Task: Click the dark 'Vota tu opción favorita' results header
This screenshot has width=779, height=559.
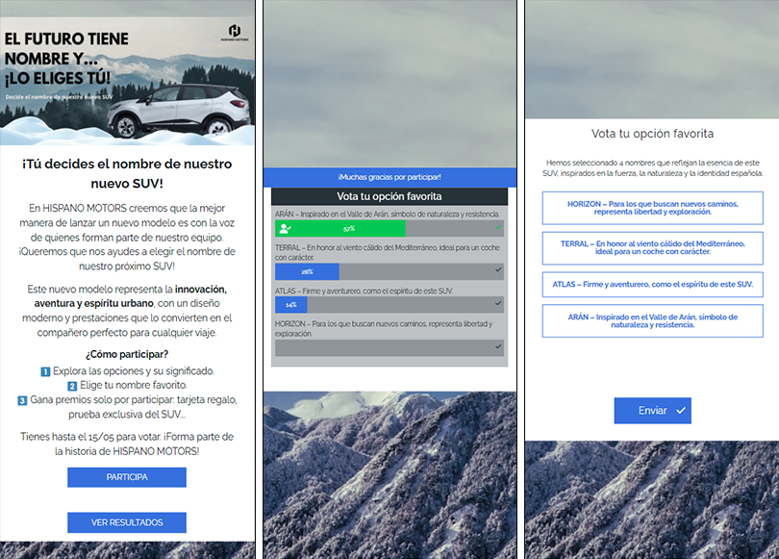Action: [389, 196]
